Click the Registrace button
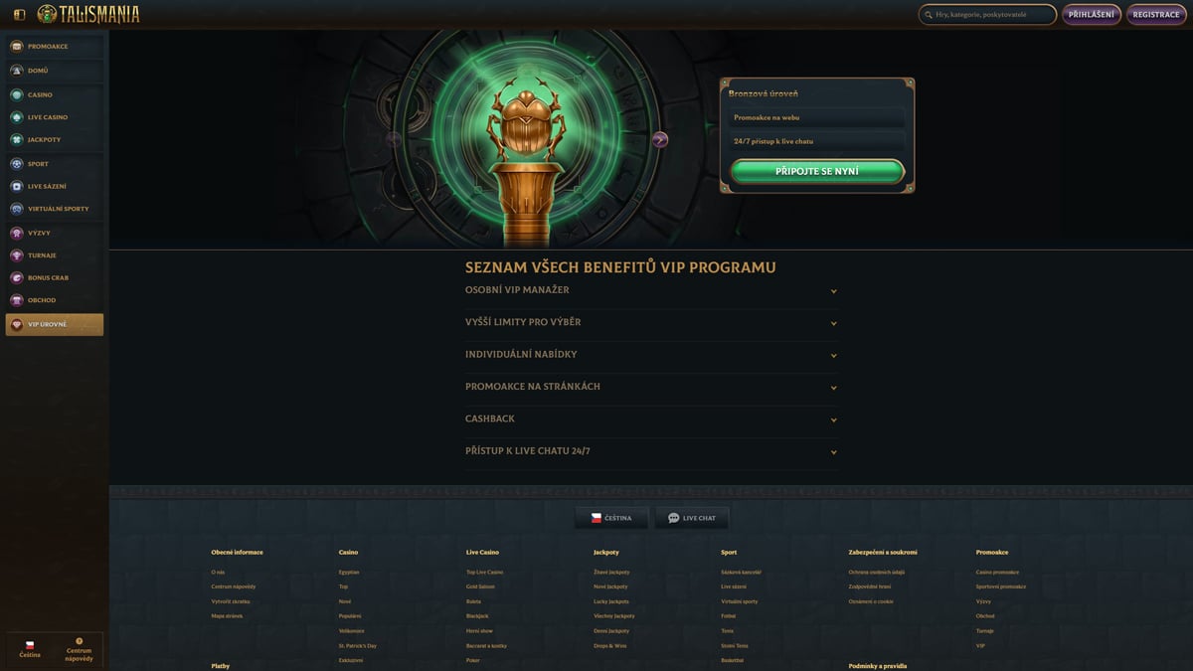The width and height of the screenshot is (1193, 671). pyautogui.click(x=1156, y=15)
